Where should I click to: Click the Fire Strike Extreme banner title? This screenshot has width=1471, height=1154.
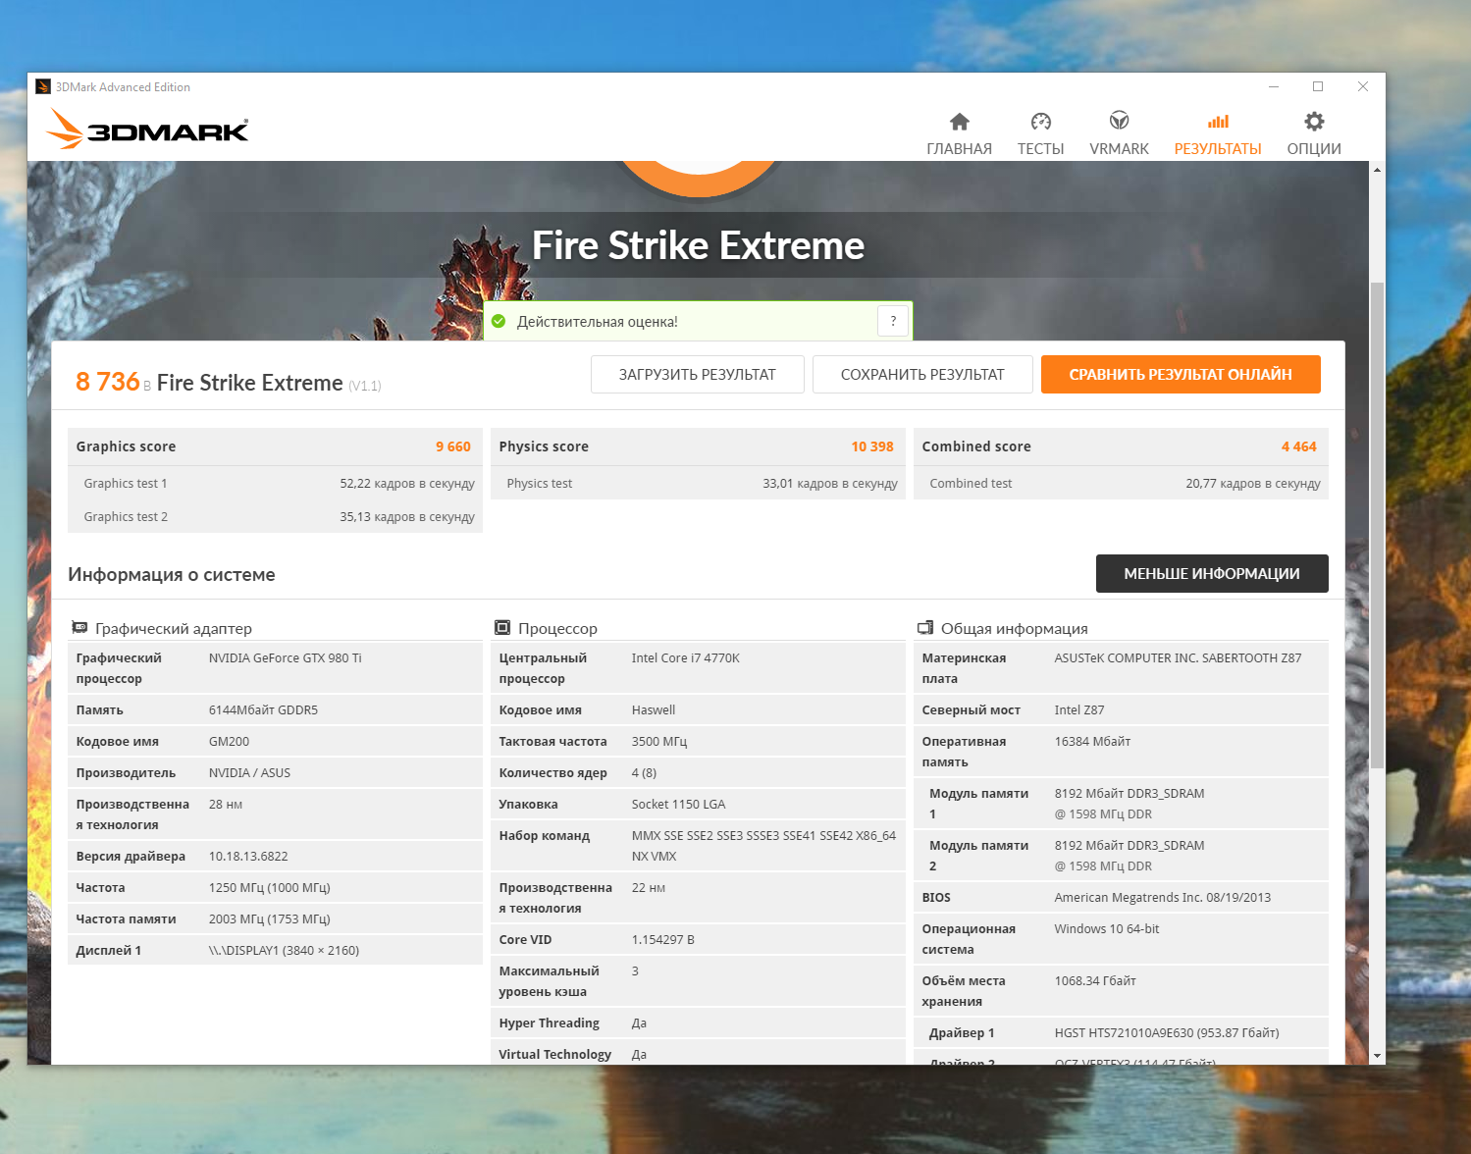click(698, 245)
